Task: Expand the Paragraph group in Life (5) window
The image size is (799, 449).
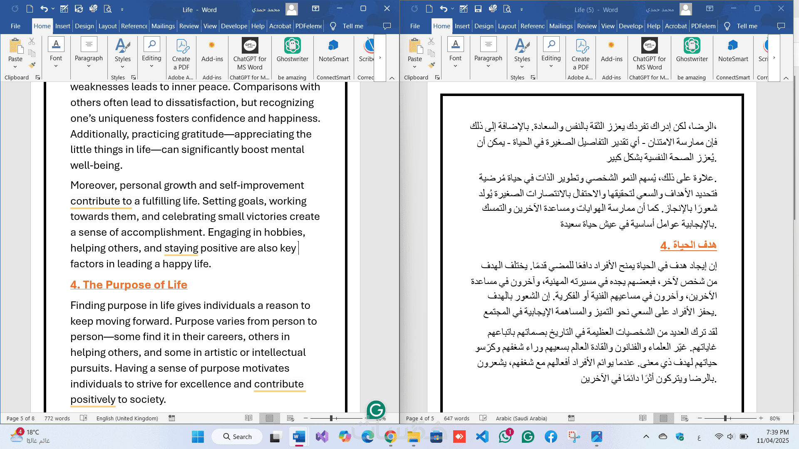Action: [488, 66]
